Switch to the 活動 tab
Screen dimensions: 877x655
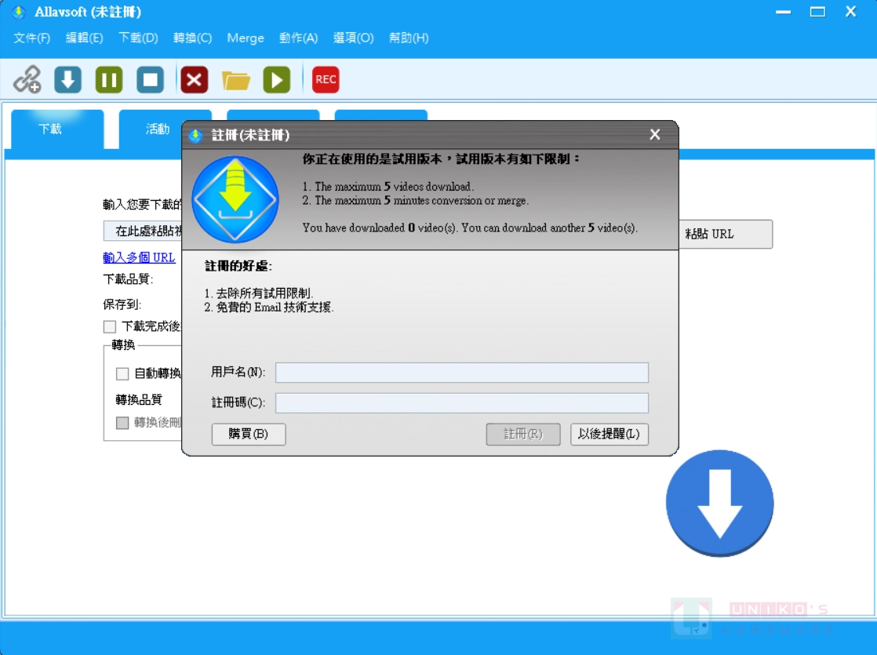tap(157, 129)
